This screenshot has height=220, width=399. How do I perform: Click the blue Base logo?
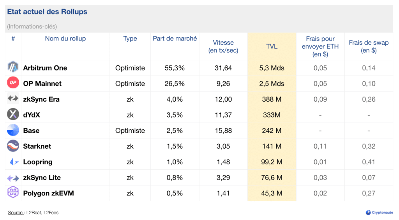[13, 130]
